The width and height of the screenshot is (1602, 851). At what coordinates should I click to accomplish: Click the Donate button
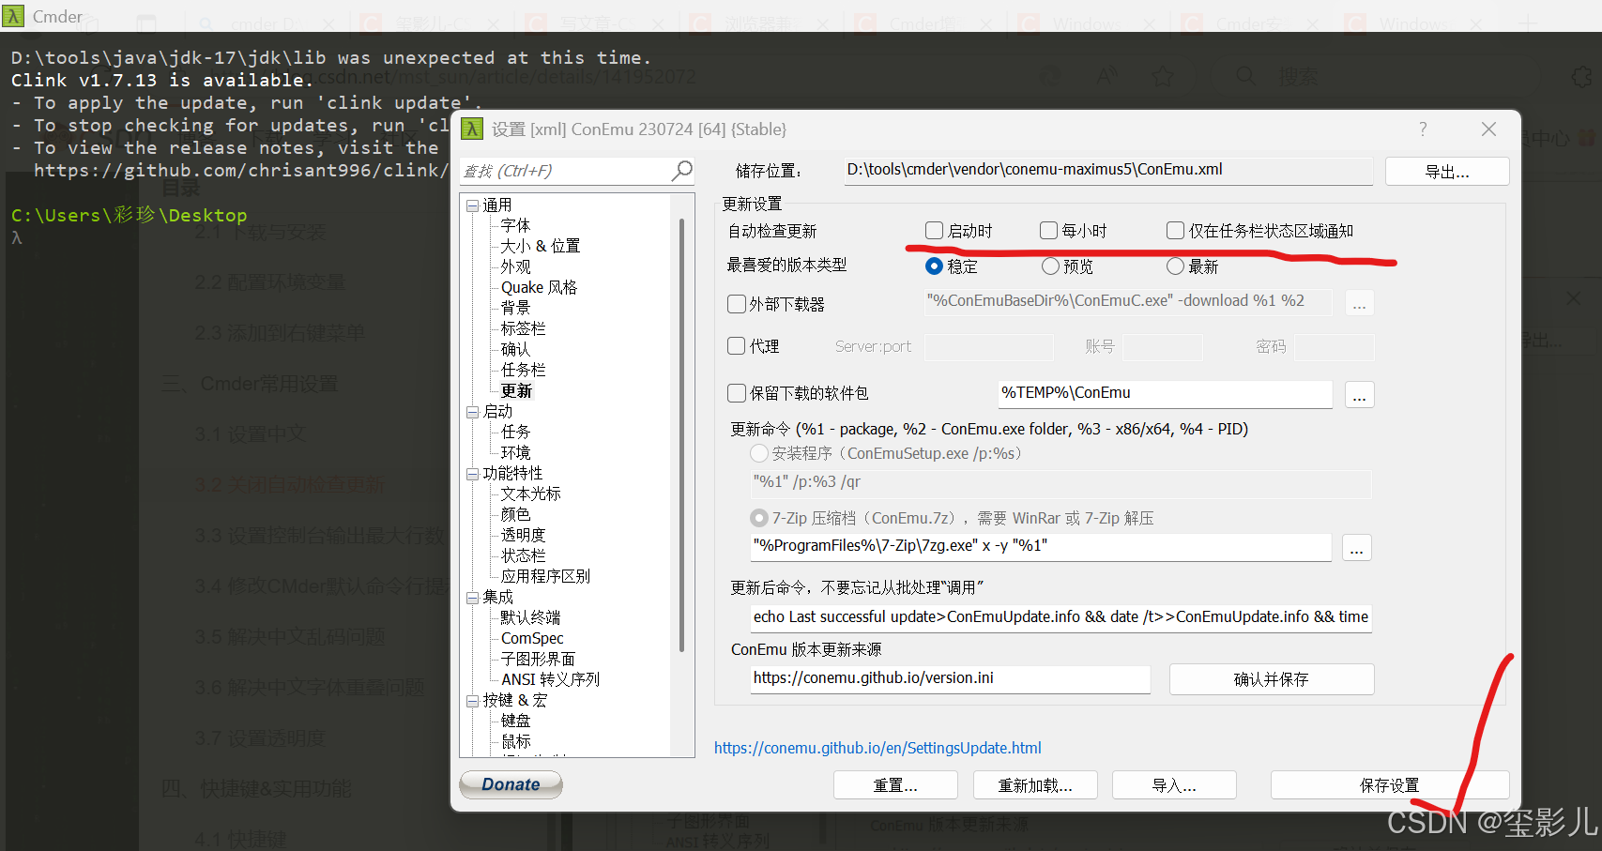pos(511,784)
